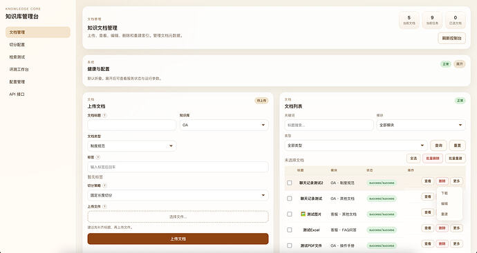
Task: Tick the checkbox for 聊天记录测试 OA 其他文档 row
Action: point(289,199)
